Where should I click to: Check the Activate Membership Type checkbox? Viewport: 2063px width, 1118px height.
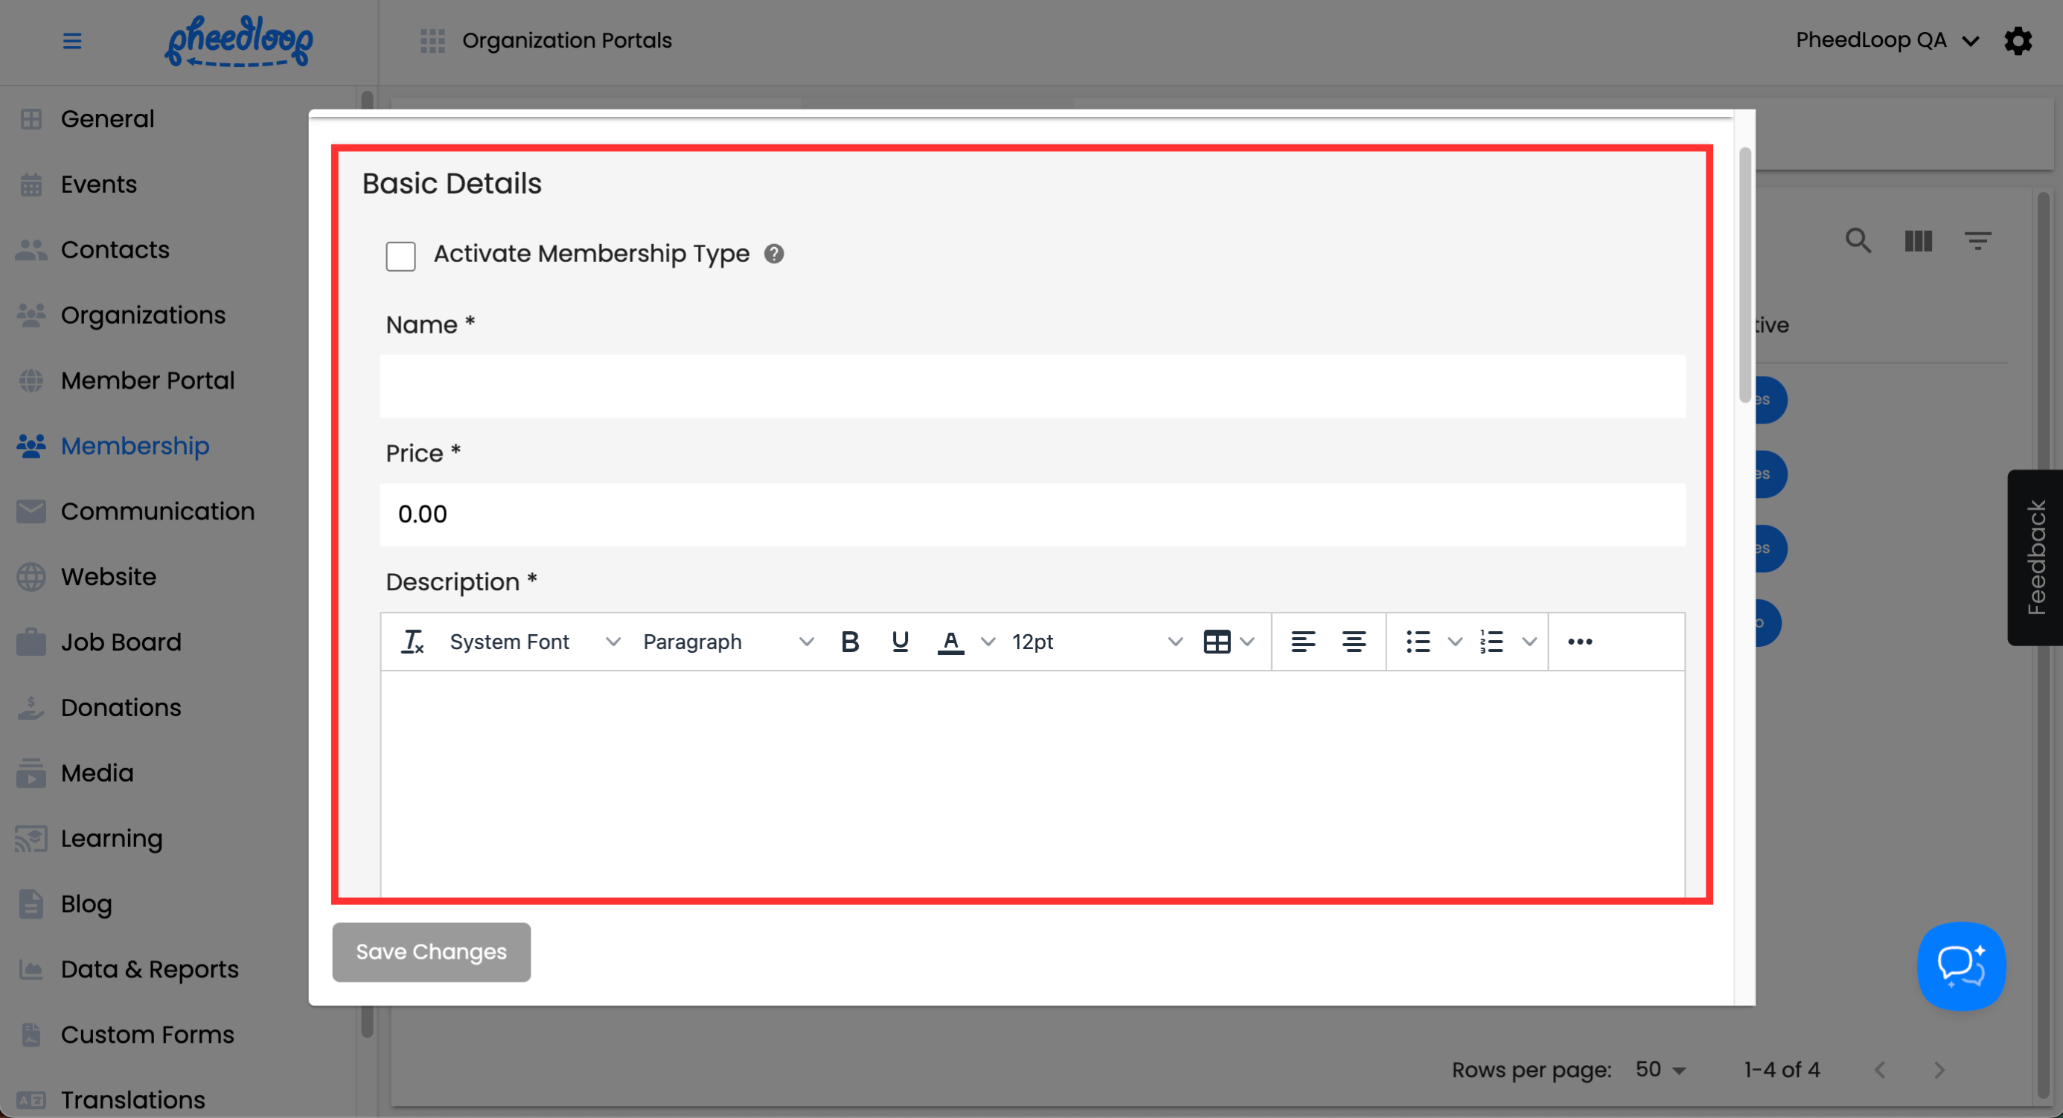(400, 256)
